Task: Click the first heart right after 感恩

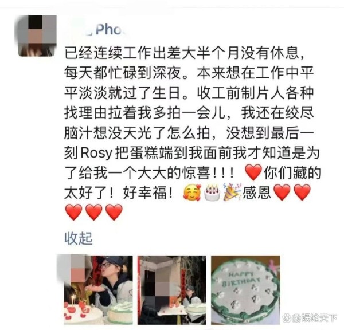Action: pos(282,192)
